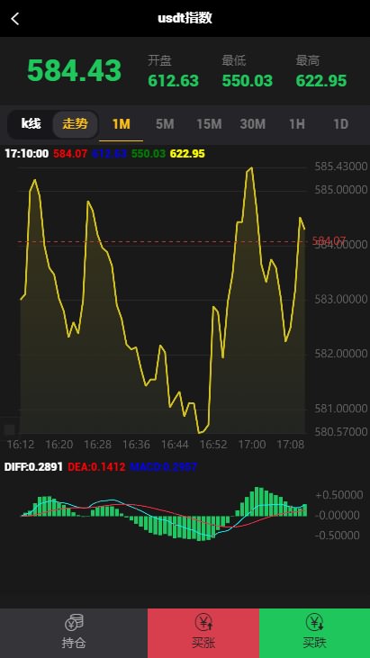Select the 30M timeframe tab
This screenshot has height=658, width=370.
click(253, 124)
